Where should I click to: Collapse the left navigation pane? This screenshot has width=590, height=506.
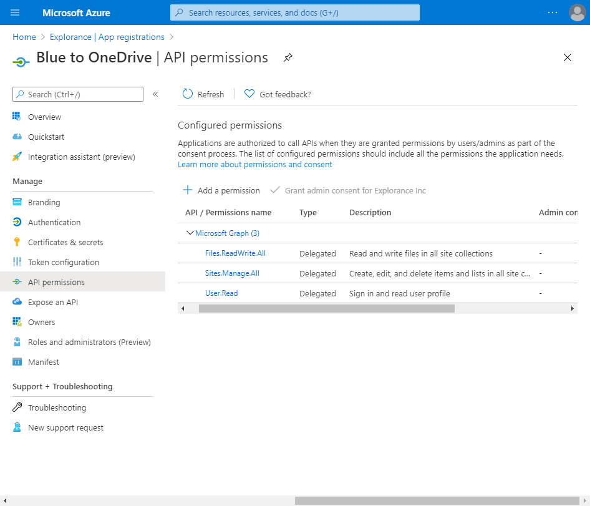tap(155, 94)
